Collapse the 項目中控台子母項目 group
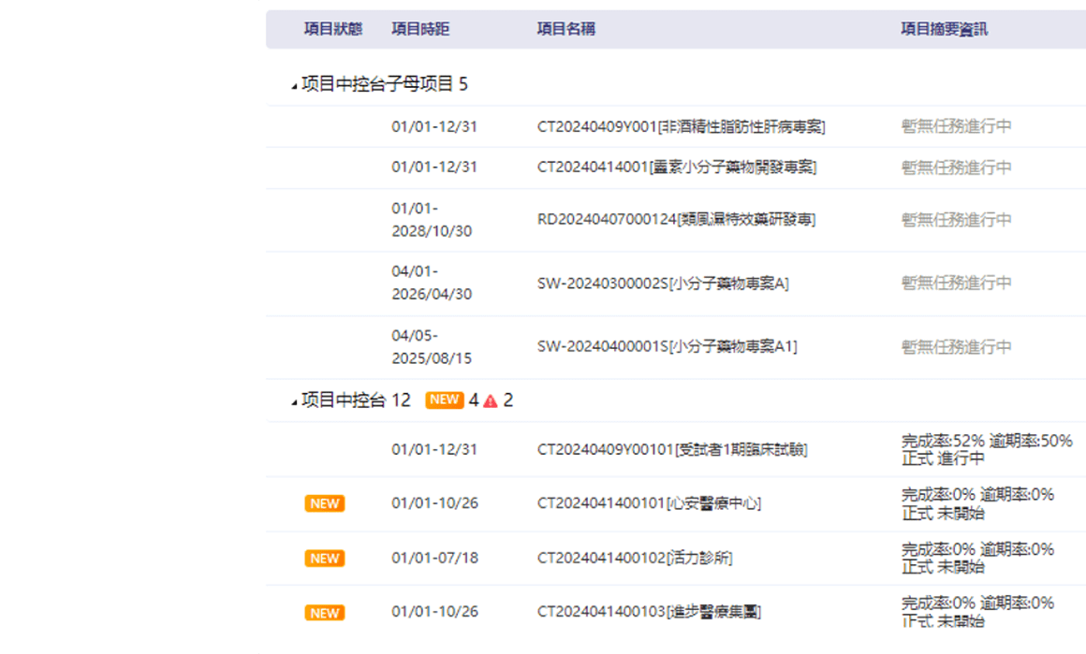Viewport: 1086px width, 654px height. [x=295, y=86]
